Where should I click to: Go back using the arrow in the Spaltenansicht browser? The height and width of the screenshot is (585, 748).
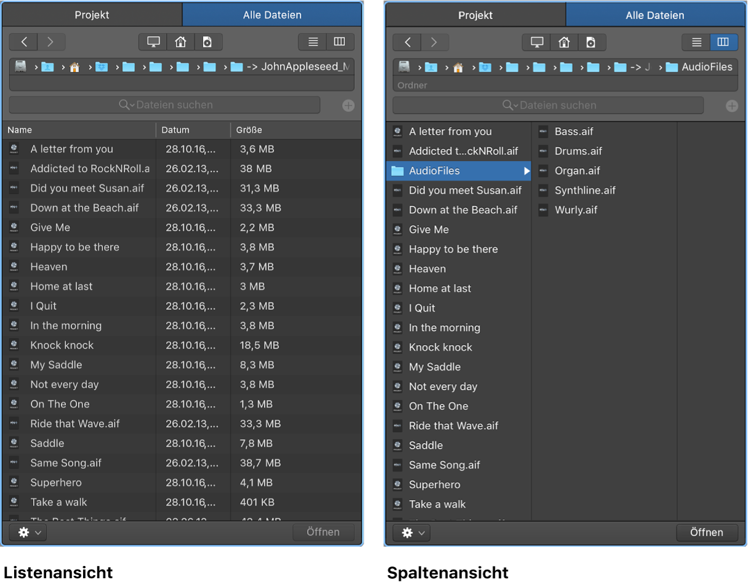click(407, 42)
